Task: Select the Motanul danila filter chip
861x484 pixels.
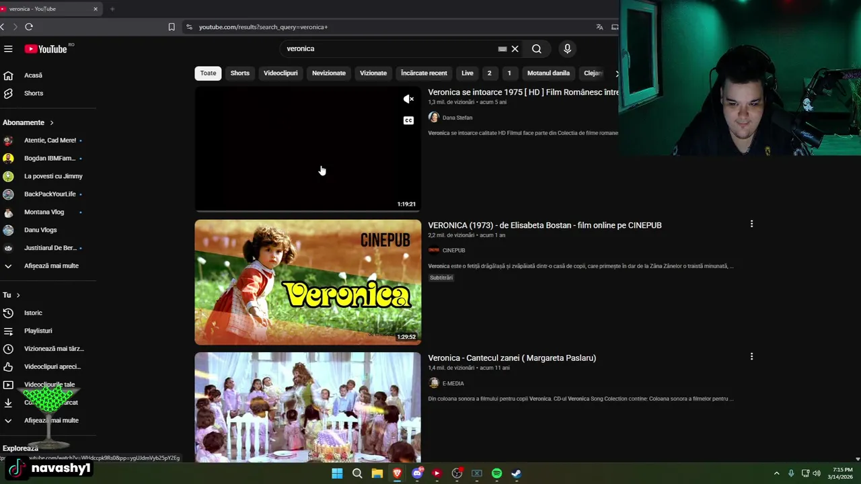Action: [x=548, y=73]
